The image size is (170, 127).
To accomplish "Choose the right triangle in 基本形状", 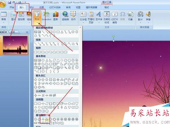I will click(x=51, y=60).
